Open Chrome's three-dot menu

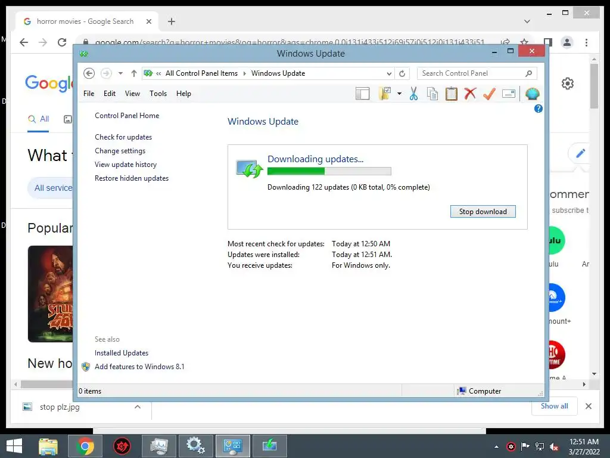pyautogui.click(x=586, y=42)
